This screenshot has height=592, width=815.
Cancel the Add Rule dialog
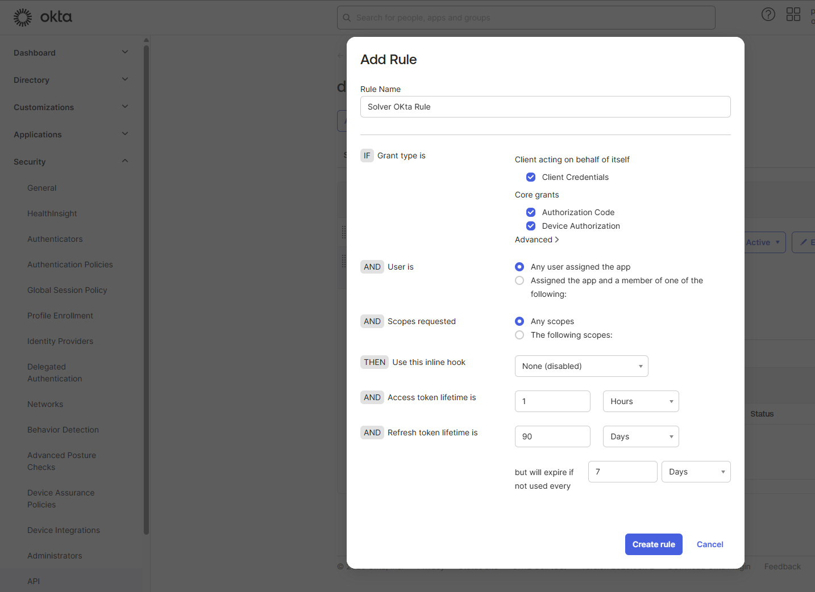tap(710, 544)
